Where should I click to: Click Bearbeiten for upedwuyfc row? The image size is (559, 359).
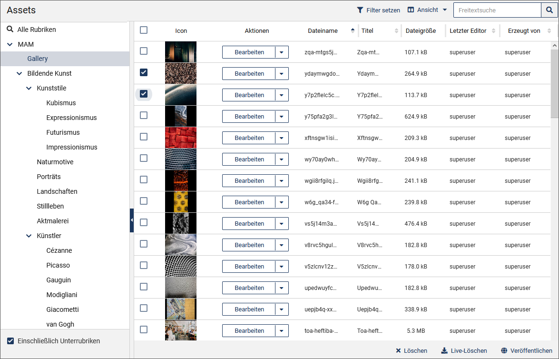(249, 288)
